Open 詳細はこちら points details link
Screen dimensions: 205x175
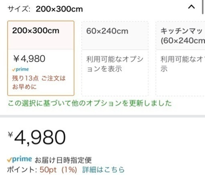click(x=103, y=170)
